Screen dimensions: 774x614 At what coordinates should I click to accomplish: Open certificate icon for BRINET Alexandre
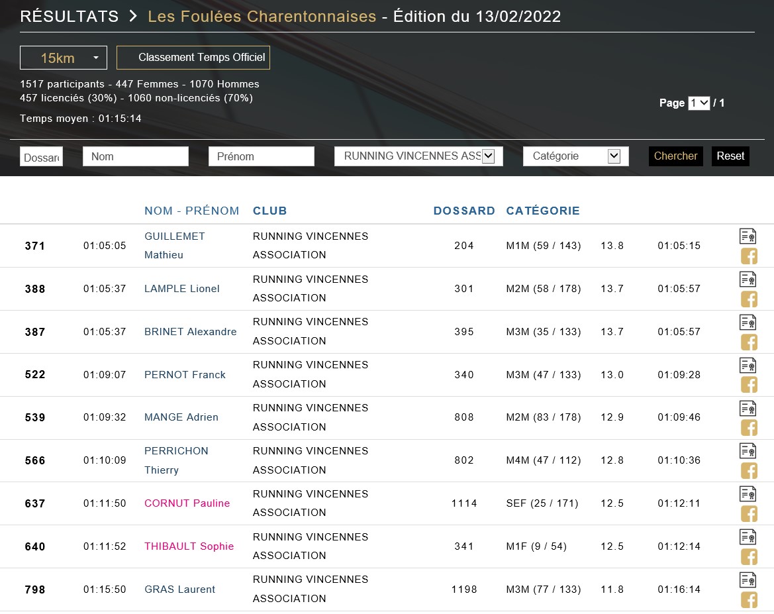click(x=748, y=322)
